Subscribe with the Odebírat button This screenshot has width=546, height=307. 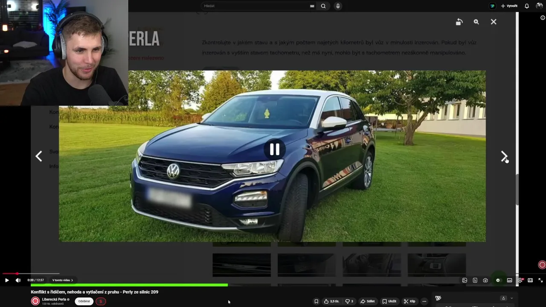pyautogui.click(x=84, y=301)
